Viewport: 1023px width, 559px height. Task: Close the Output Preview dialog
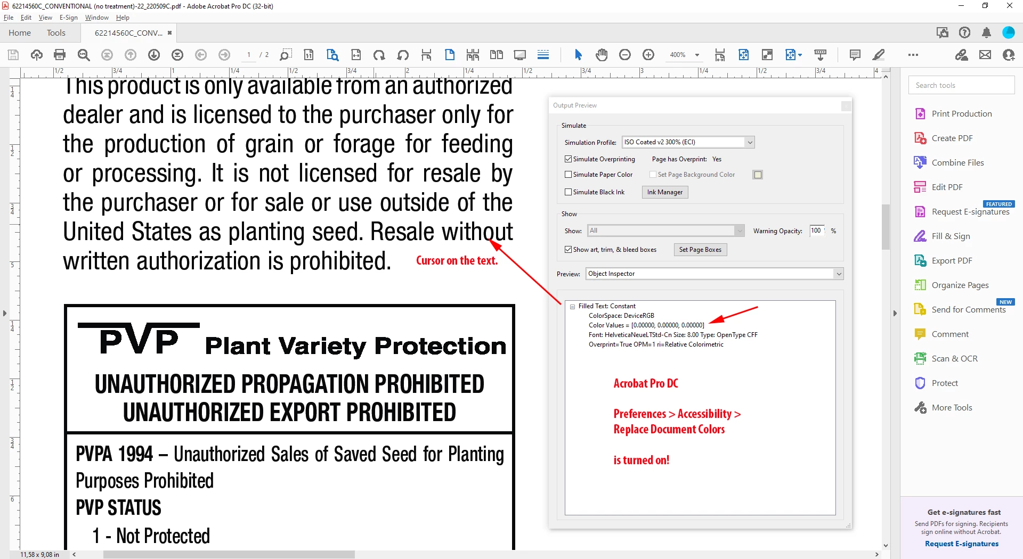[846, 106]
